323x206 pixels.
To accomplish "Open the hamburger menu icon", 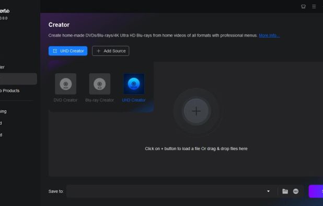I will click(314, 7).
